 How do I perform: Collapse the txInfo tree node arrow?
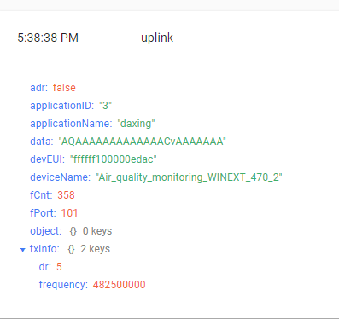coord(23,250)
